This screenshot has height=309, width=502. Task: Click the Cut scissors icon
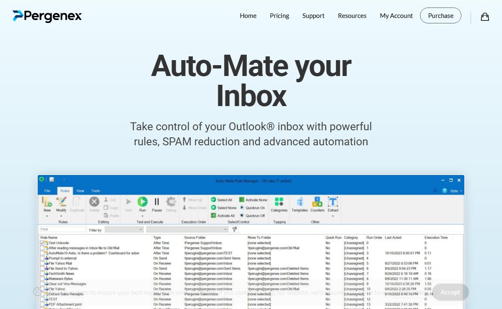[x=106, y=200]
